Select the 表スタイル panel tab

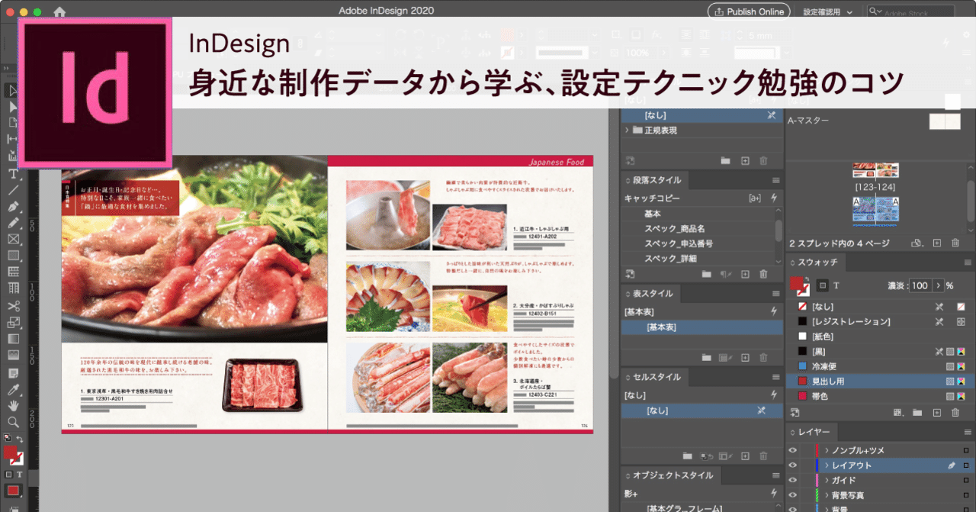pyautogui.click(x=649, y=294)
